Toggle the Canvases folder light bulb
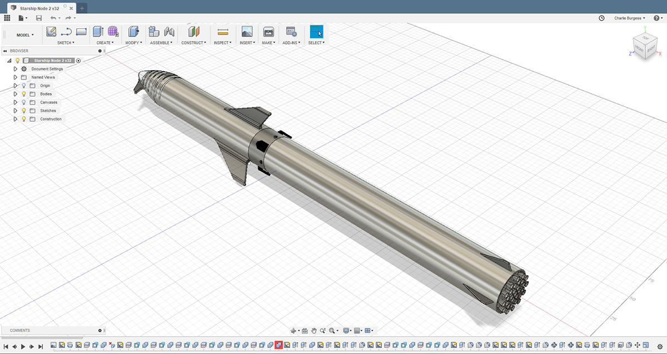667x354 pixels. (x=24, y=102)
